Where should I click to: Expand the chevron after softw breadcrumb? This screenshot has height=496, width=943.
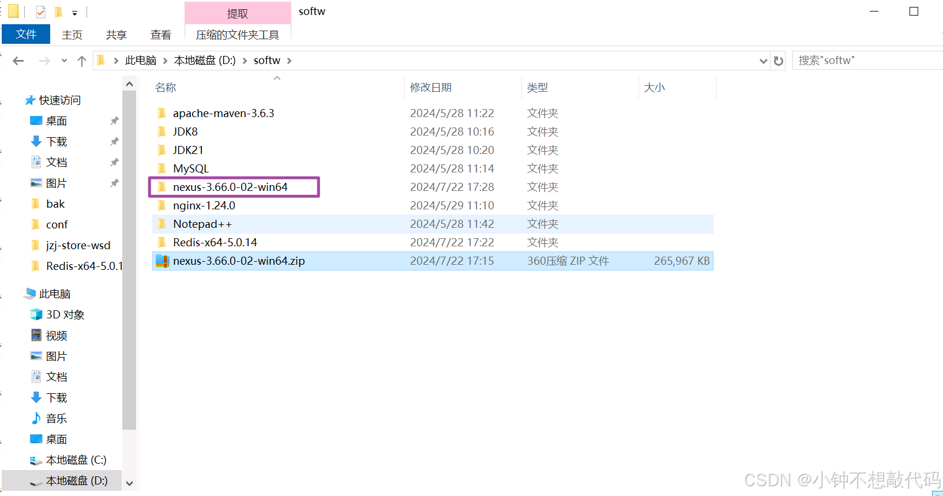(289, 61)
